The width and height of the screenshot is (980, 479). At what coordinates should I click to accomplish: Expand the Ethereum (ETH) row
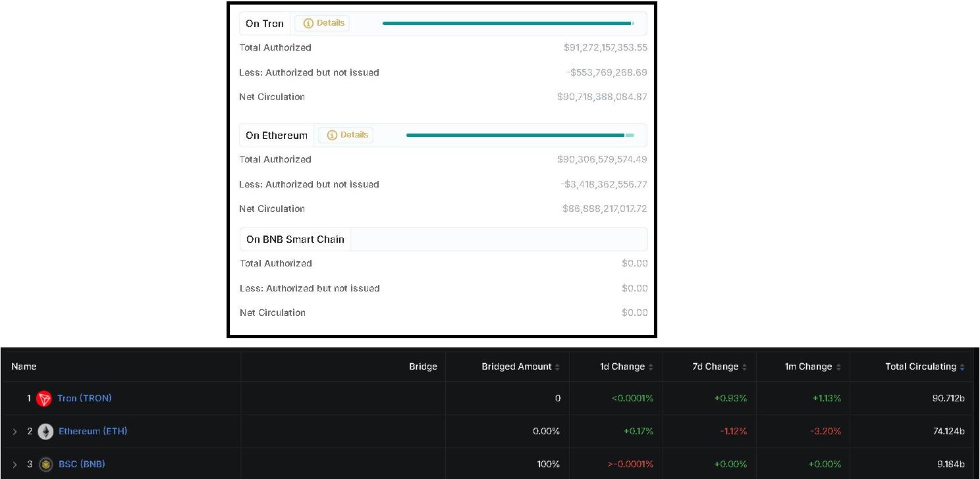coord(15,432)
